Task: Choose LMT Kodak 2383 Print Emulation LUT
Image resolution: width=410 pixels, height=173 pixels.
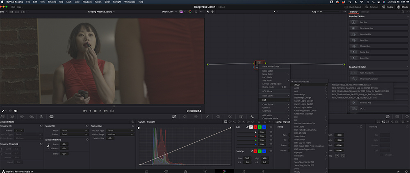Action: click(x=310, y=146)
